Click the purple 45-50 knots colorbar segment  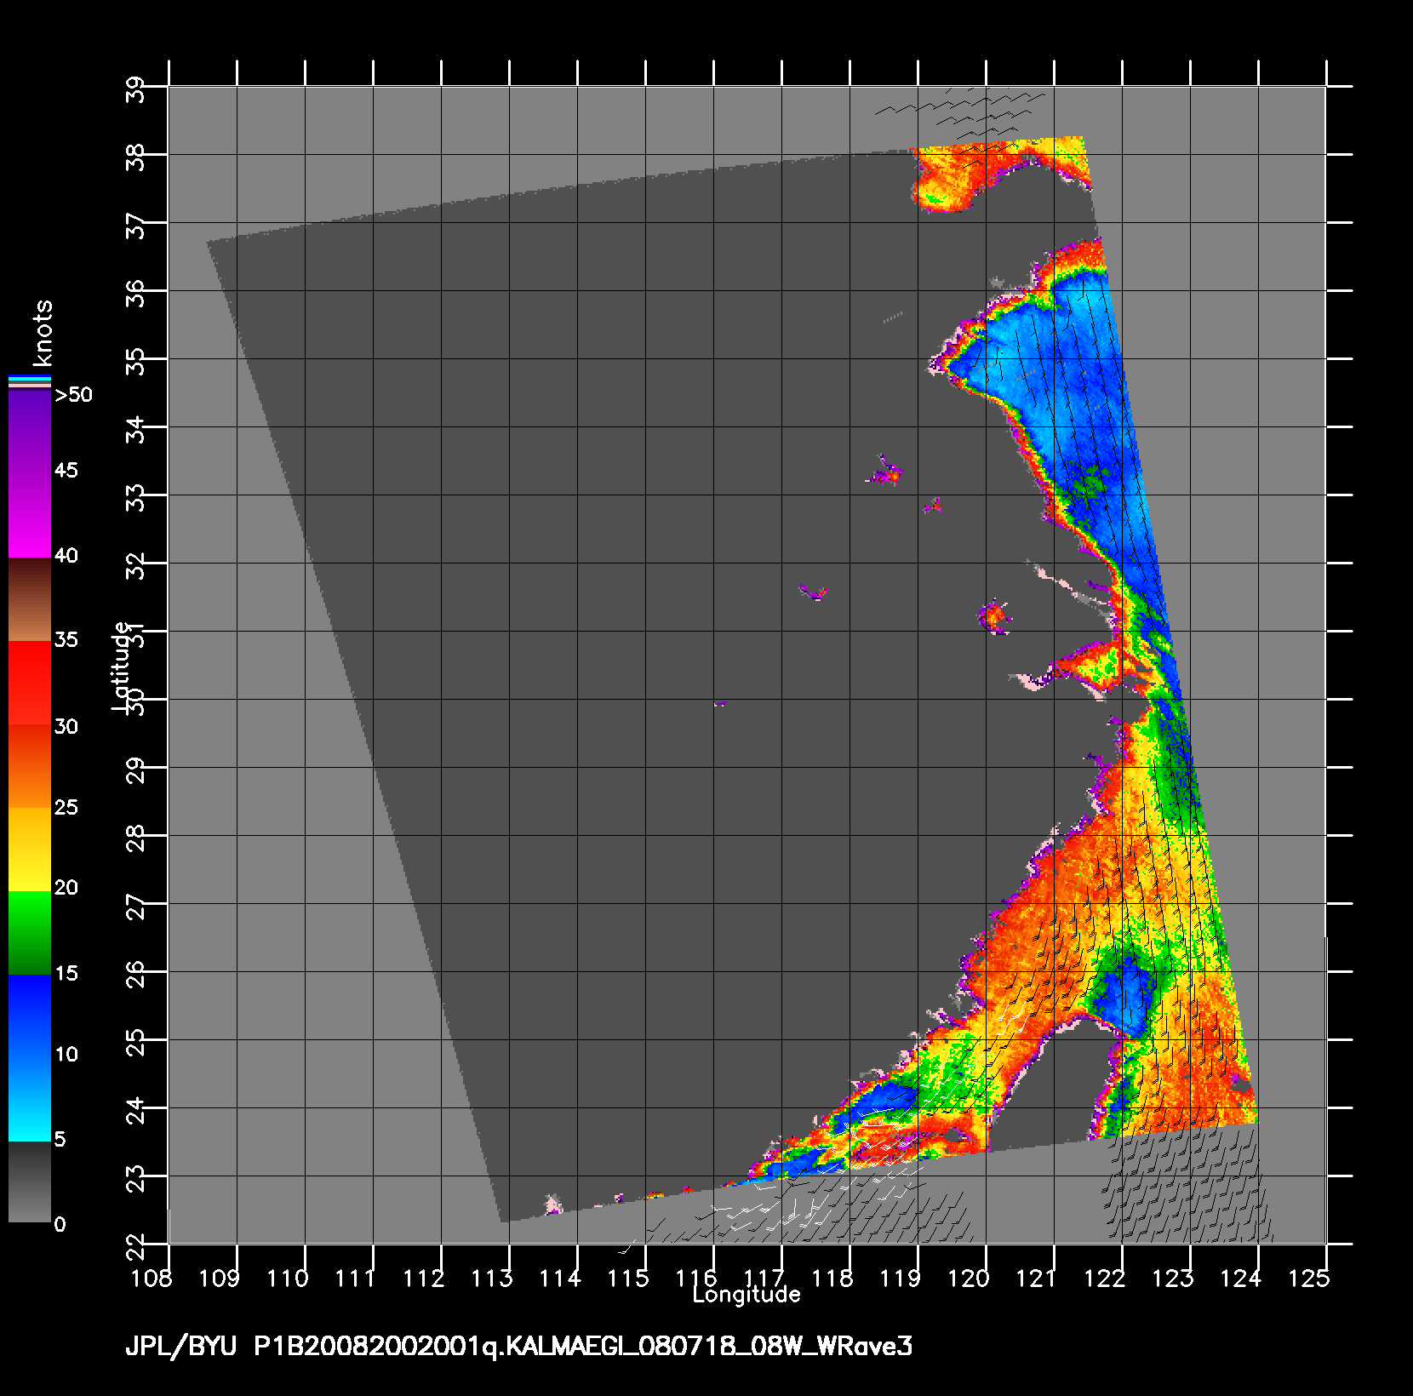[x=29, y=432]
